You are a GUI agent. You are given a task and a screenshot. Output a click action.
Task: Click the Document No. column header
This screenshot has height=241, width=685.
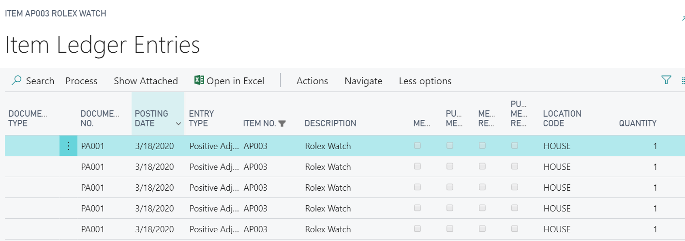[x=100, y=119]
